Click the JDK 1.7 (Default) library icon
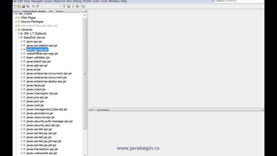The height and width of the screenshot is (156, 277). 22,34
